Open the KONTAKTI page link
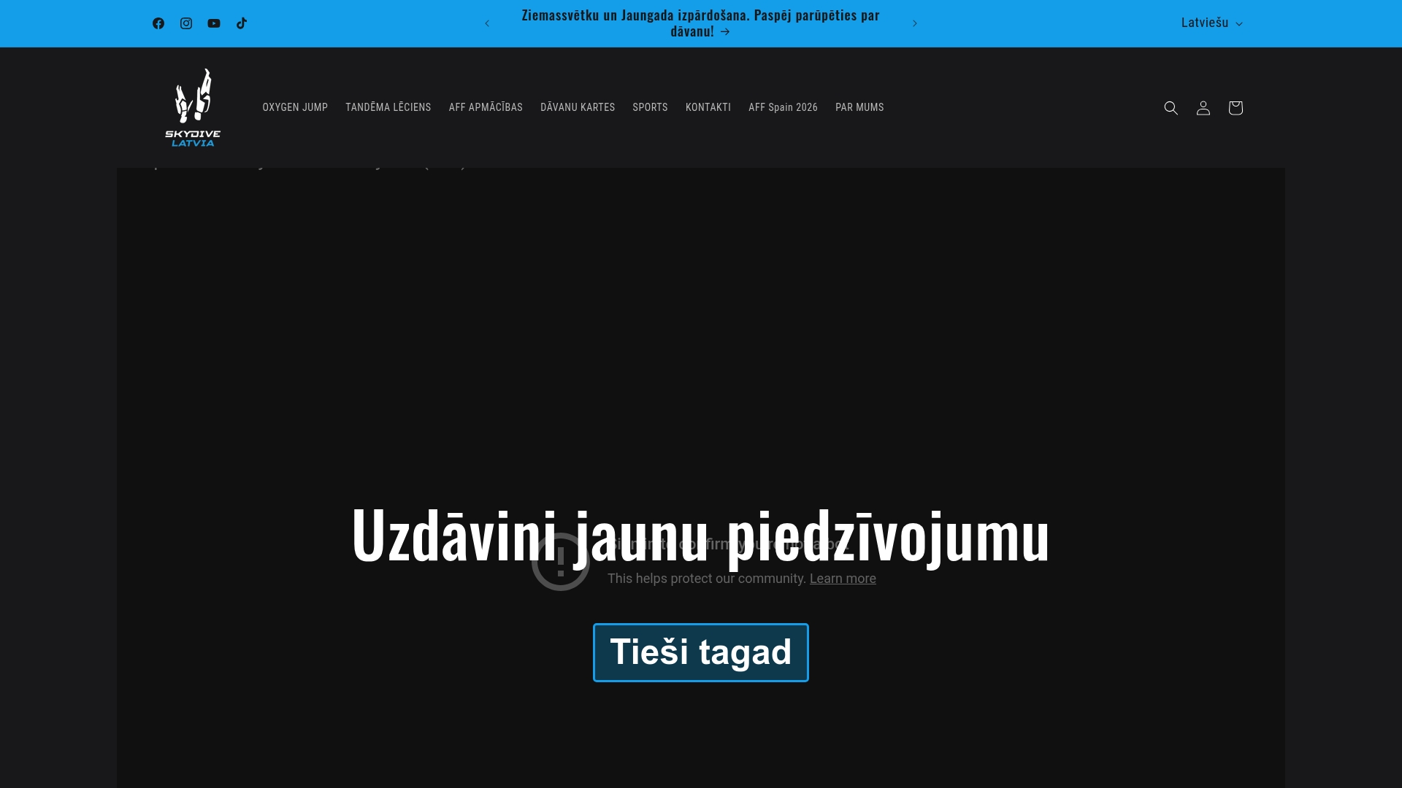 (708, 107)
